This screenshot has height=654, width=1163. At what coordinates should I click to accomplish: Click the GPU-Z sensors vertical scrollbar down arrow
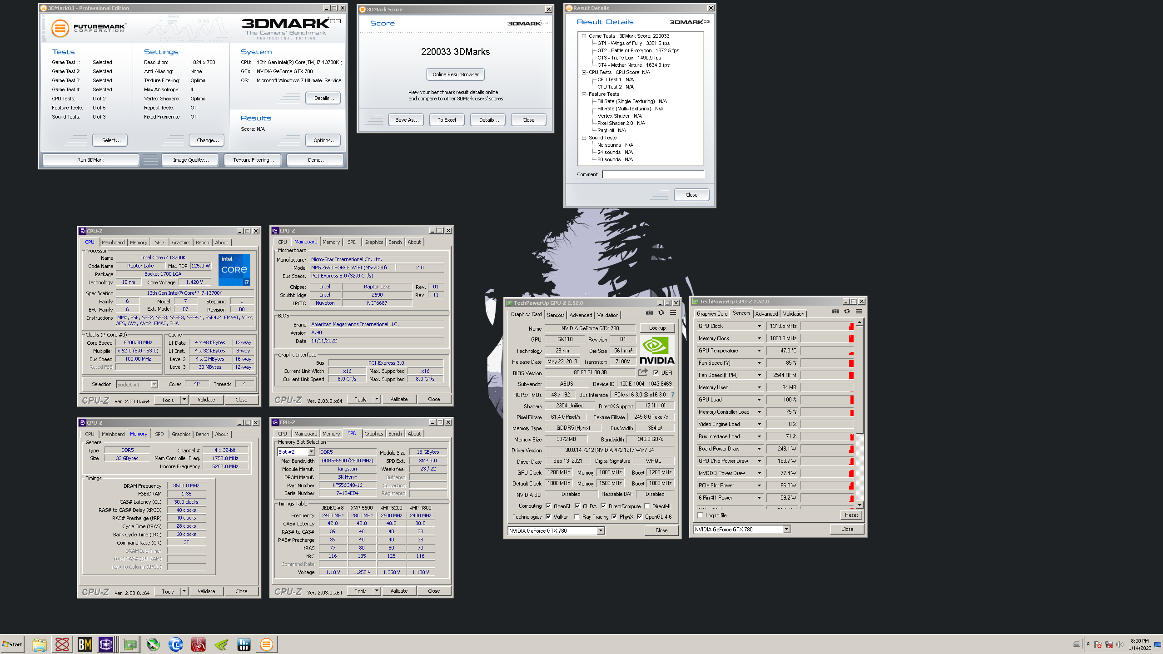point(860,505)
